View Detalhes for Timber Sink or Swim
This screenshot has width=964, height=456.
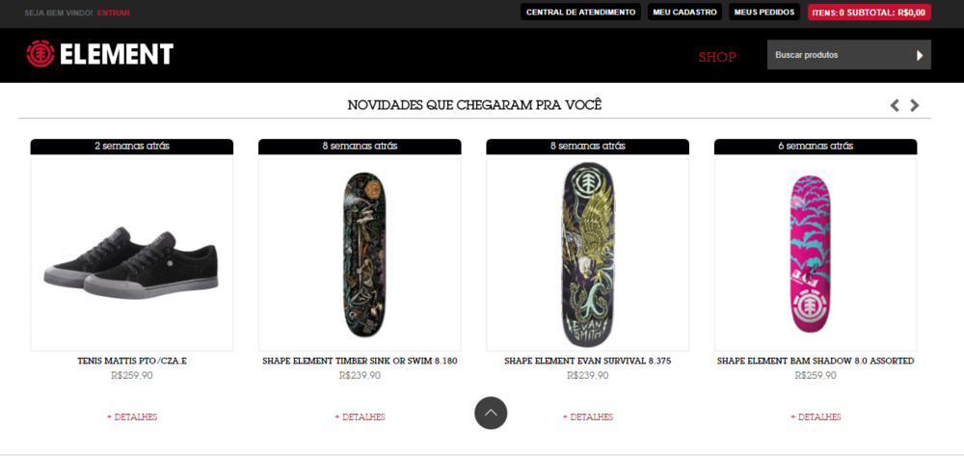(360, 417)
